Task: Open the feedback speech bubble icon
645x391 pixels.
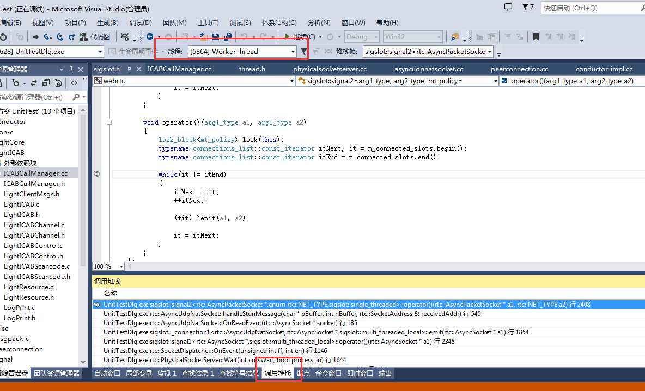Action: pos(508,7)
